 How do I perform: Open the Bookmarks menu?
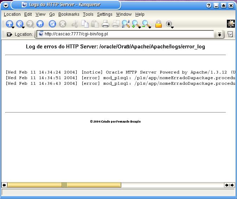click(x=69, y=14)
